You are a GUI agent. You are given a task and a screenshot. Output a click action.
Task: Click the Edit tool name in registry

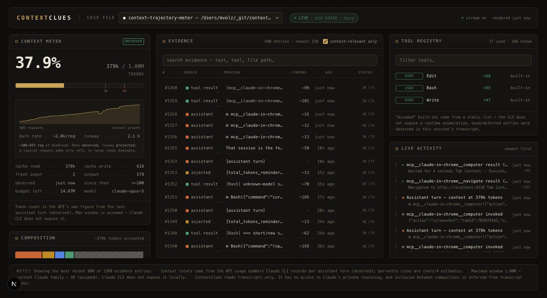pos(431,76)
